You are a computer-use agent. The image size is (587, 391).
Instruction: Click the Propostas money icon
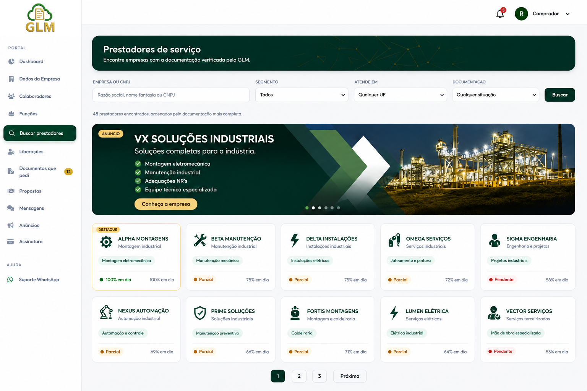click(11, 191)
